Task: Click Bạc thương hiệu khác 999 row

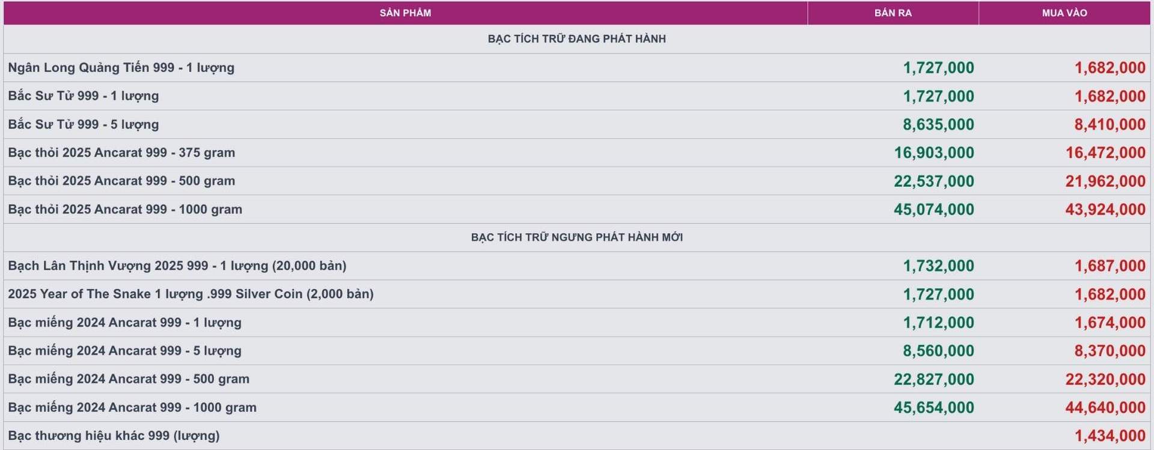Action: tap(114, 436)
